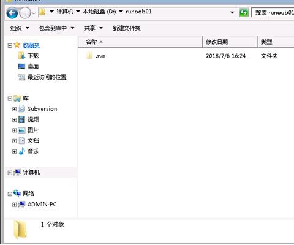This screenshot has width=294, height=245.
Task: Expand the 文档 library node
Action: (14, 141)
